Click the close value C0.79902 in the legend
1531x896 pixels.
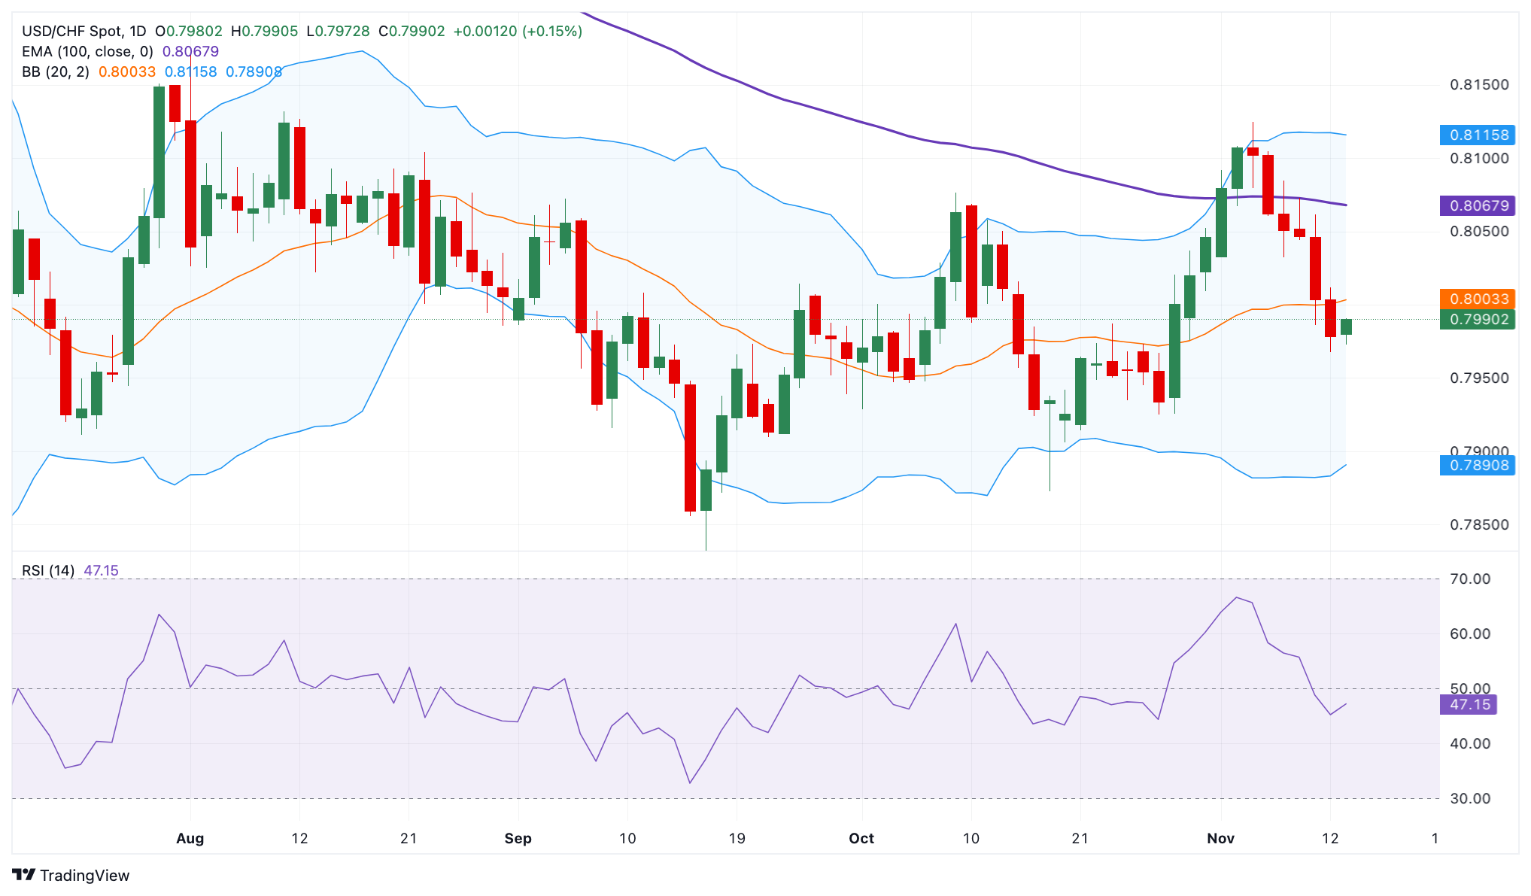click(x=412, y=31)
